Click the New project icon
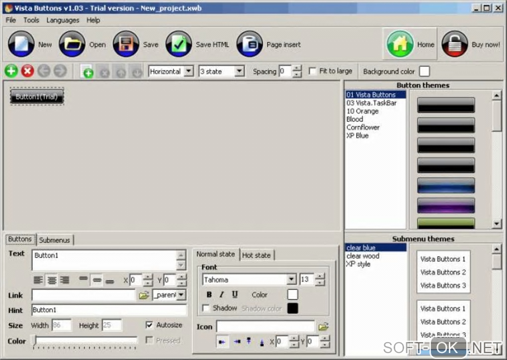 coord(21,44)
